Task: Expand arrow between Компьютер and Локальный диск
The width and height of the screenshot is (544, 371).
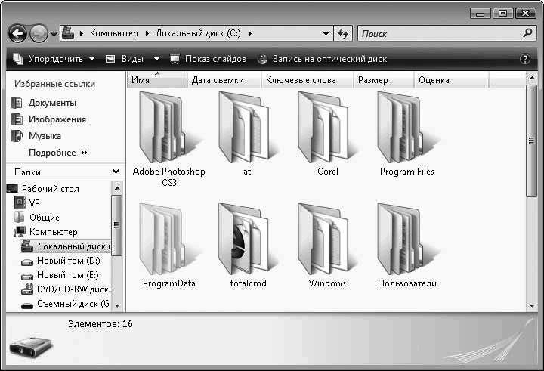Action: click(147, 34)
